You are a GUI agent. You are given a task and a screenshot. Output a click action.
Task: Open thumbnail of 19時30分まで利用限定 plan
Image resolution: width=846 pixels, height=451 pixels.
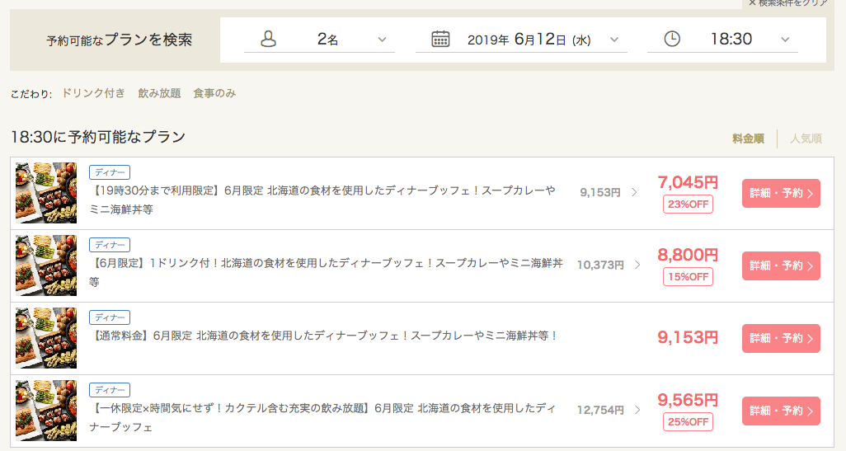(x=46, y=193)
